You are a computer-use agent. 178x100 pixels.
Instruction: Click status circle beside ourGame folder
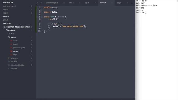click(x=31, y=30)
